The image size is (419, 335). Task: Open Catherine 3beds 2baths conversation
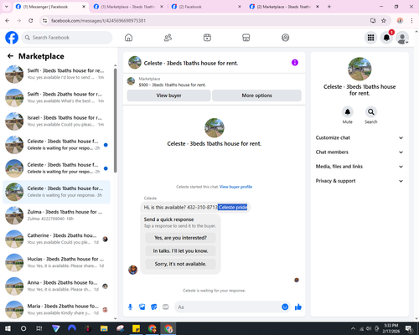(x=56, y=239)
